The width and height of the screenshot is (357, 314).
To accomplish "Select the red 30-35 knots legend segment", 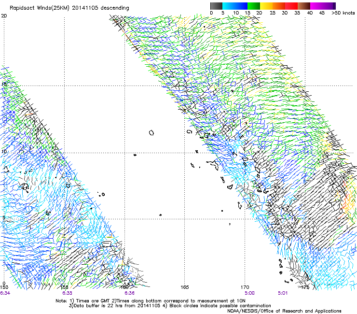I will tap(291, 6).
